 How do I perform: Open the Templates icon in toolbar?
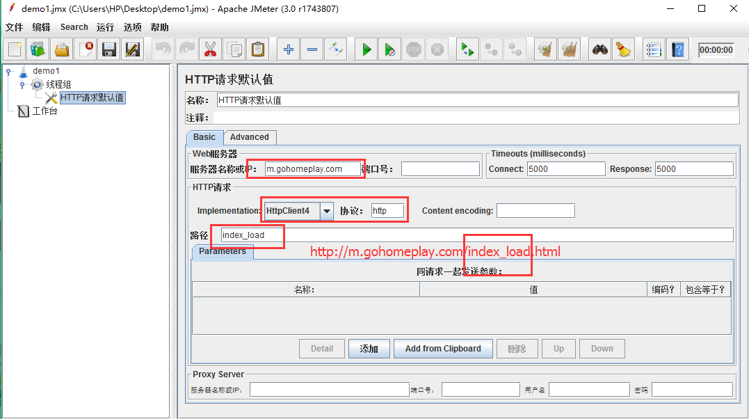pos(38,49)
